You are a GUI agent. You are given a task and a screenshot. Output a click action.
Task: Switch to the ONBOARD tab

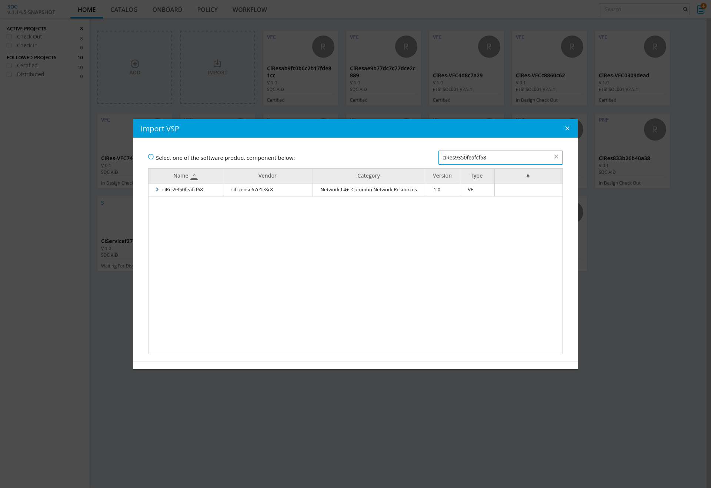pyautogui.click(x=167, y=10)
